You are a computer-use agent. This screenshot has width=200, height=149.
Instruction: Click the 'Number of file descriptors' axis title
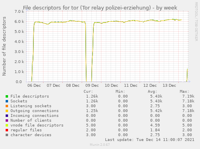pyautogui.click(x=4, y=46)
